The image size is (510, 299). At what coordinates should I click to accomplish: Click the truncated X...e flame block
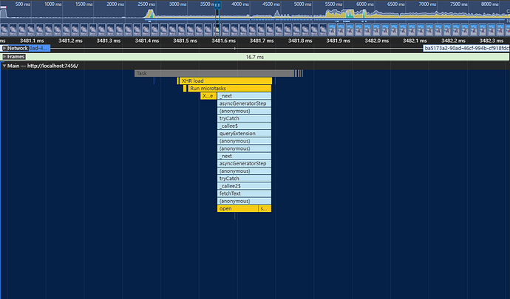click(x=208, y=96)
